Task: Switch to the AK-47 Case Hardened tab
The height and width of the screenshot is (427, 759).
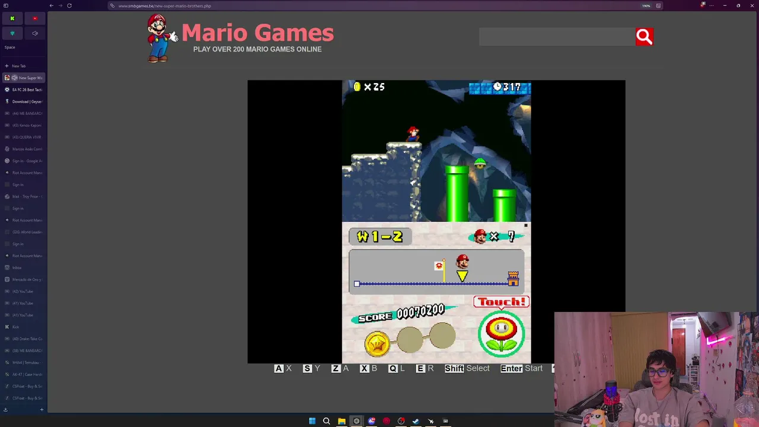Action: [x=23, y=374]
